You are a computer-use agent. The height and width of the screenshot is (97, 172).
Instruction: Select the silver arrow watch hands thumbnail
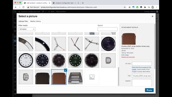click(x=92, y=44)
